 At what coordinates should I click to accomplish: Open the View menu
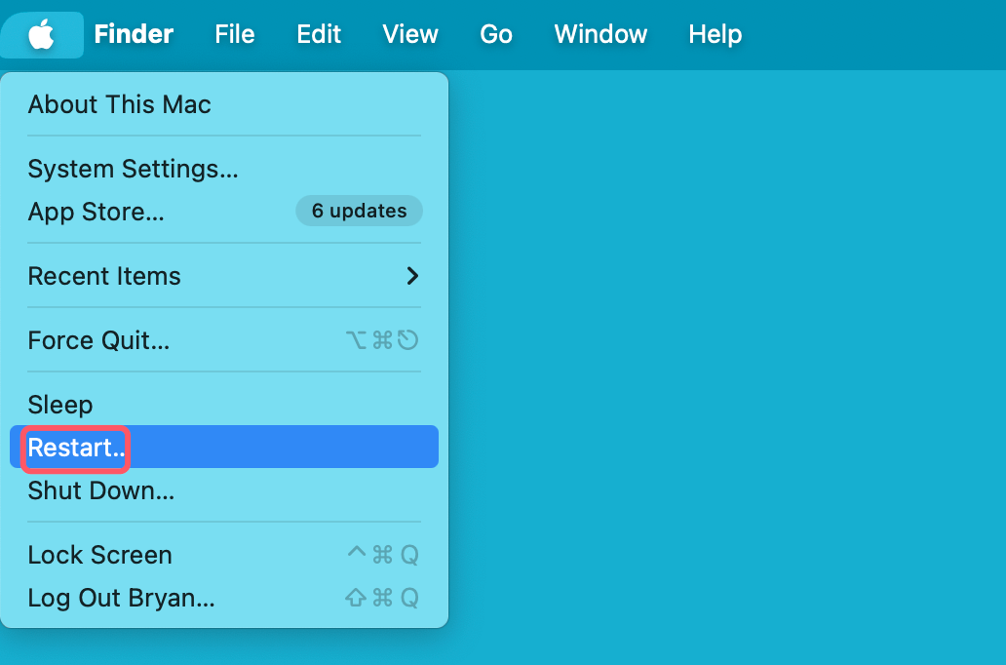coord(409,35)
